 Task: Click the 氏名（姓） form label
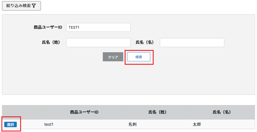click(x=51, y=43)
